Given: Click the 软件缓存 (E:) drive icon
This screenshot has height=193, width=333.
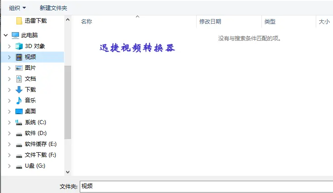Looking at the screenshot, I should coord(19,145).
